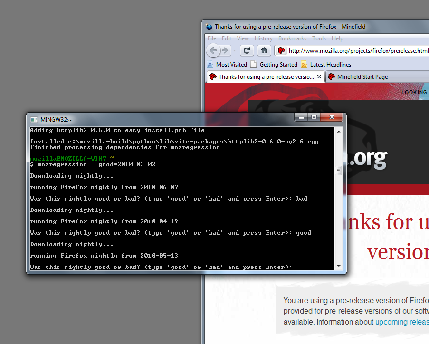Open the Help menu in Minefield

(x=337, y=38)
